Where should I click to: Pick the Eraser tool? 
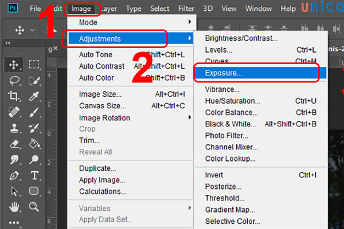pos(13,144)
